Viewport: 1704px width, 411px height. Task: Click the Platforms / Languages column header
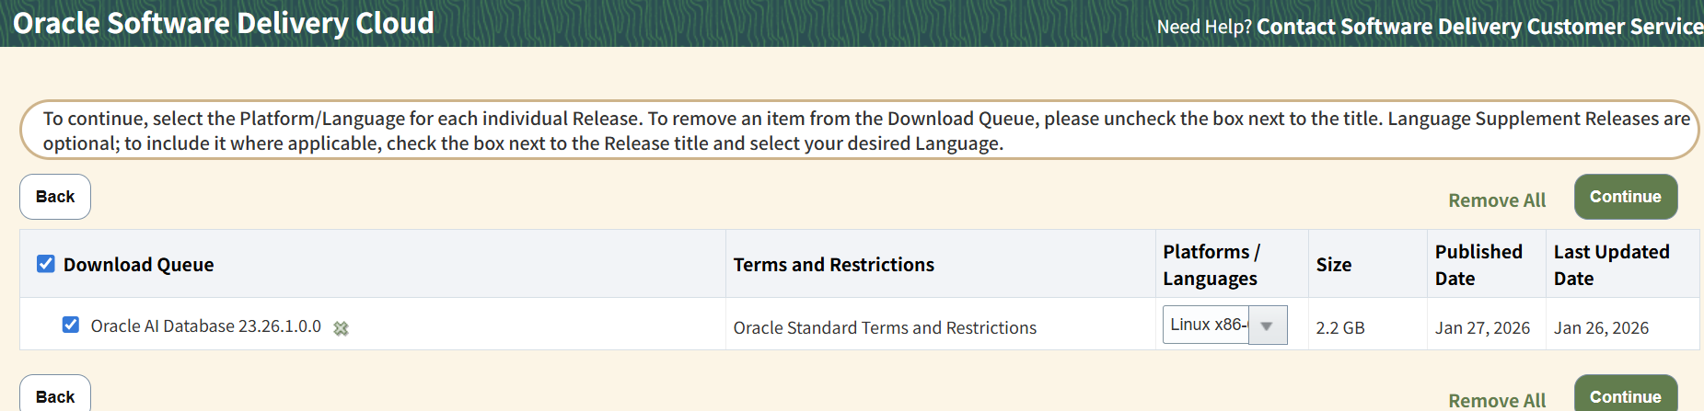1211,265
